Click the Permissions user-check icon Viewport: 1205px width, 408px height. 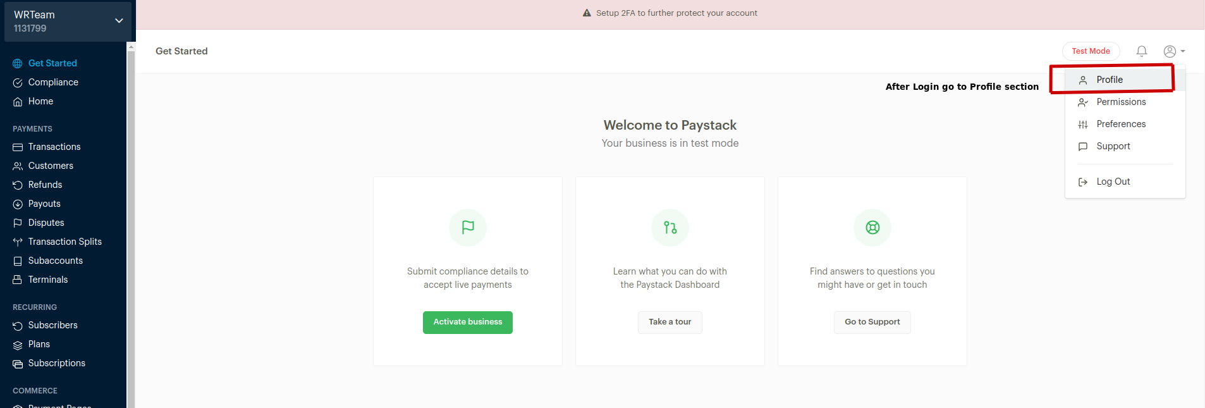click(1083, 102)
